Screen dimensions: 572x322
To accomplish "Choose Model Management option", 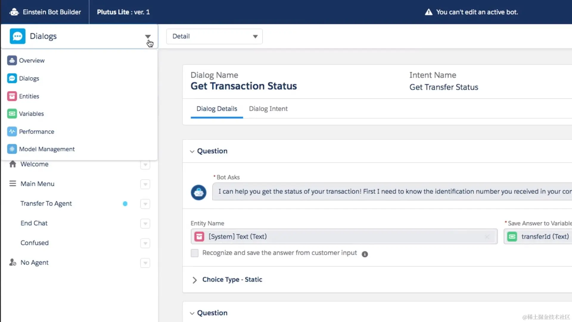I will (47, 149).
